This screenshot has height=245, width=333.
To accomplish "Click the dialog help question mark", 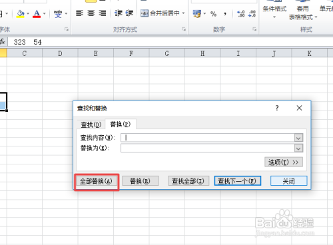I will click(x=277, y=108).
